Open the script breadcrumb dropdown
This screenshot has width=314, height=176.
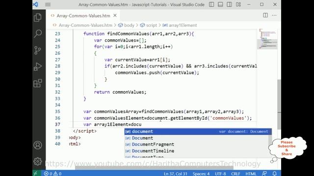coord(152,25)
